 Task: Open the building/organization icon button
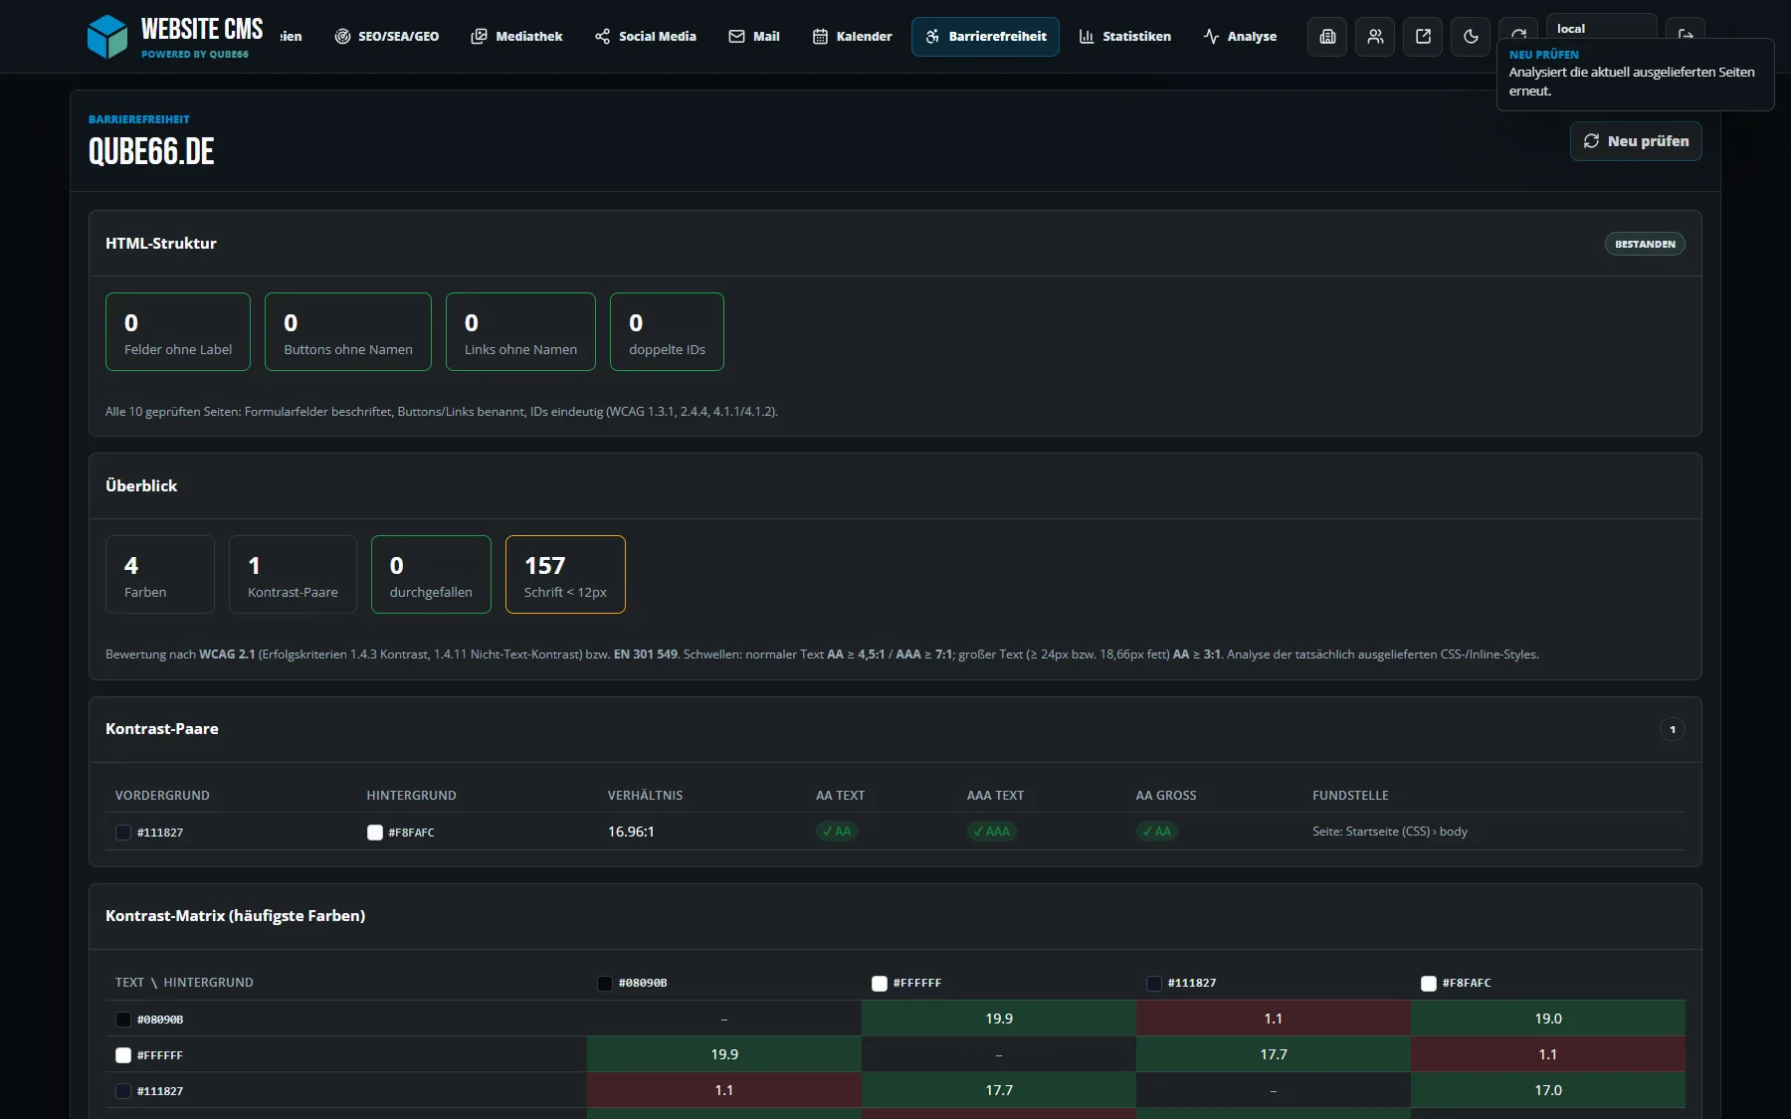[1327, 37]
